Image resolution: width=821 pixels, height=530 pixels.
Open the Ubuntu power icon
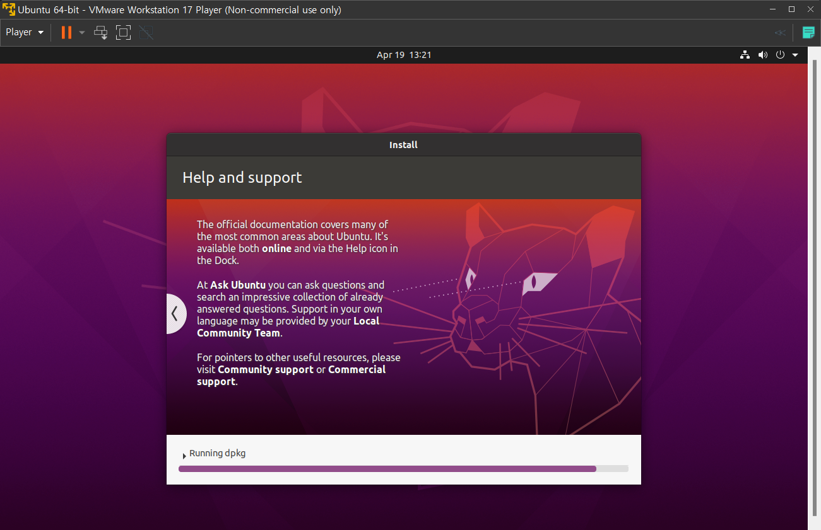point(781,55)
